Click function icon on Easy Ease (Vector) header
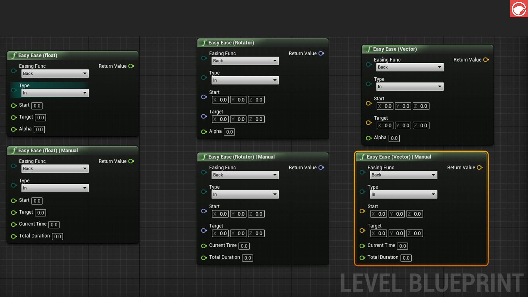 [x=369, y=49]
